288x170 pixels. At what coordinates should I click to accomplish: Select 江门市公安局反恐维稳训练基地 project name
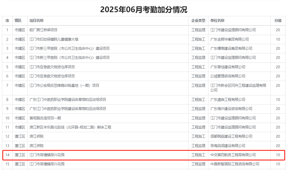pos(64,85)
